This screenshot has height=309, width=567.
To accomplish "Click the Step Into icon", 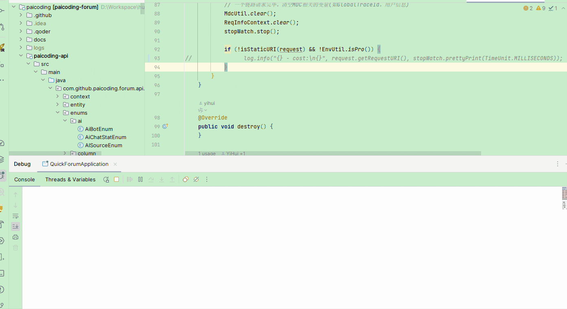I will tap(162, 179).
